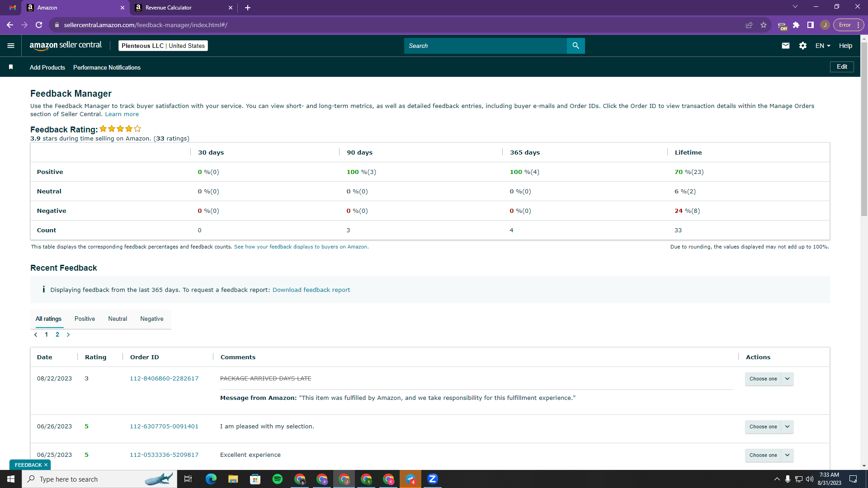
Task: Open the browser extensions puzzle icon
Action: [796, 25]
